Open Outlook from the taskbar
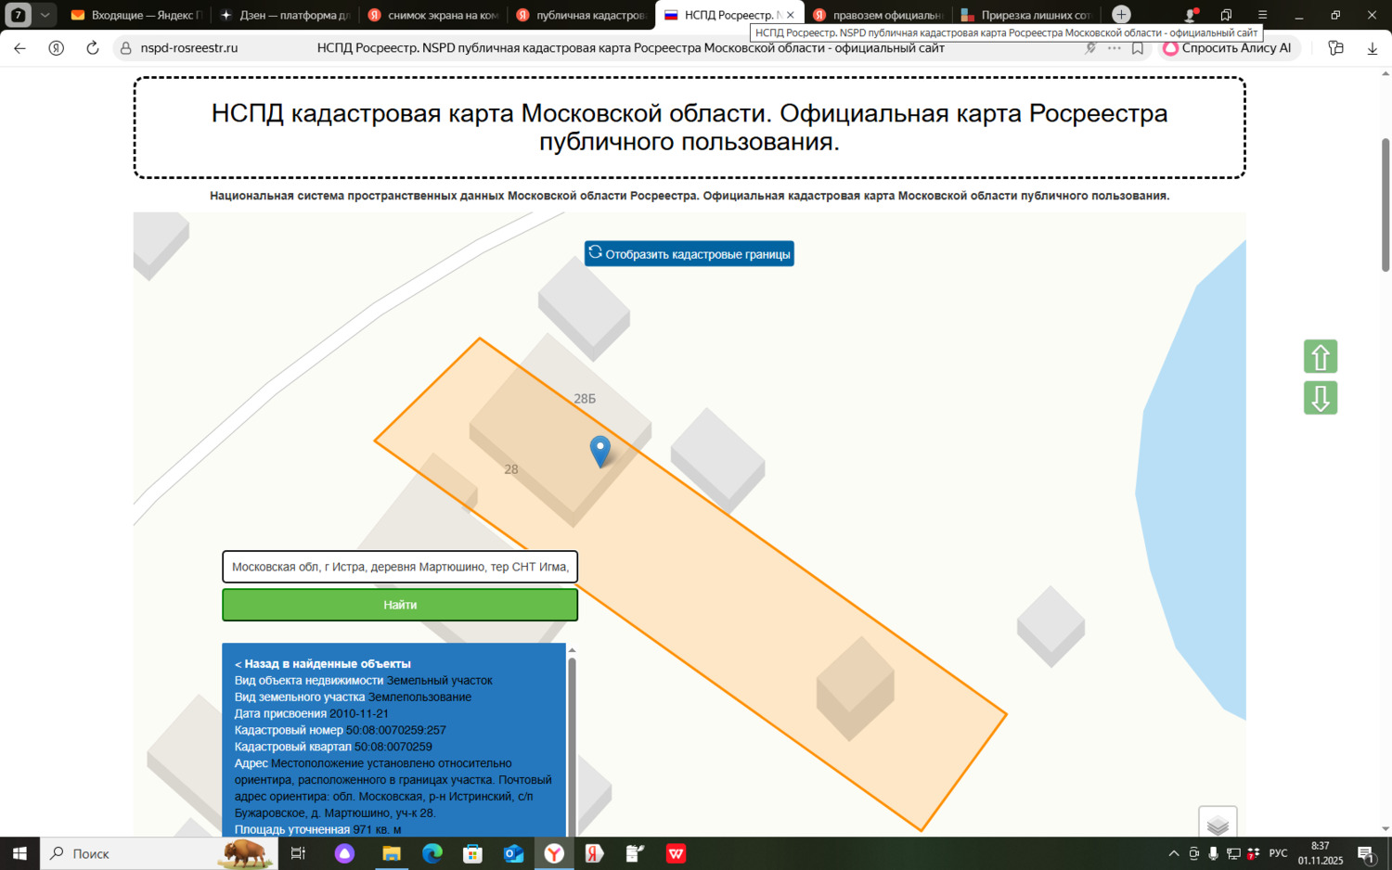Image resolution: width=1392 pixels, height=870 pixels. pyautogui.click(x=513, y=853)
